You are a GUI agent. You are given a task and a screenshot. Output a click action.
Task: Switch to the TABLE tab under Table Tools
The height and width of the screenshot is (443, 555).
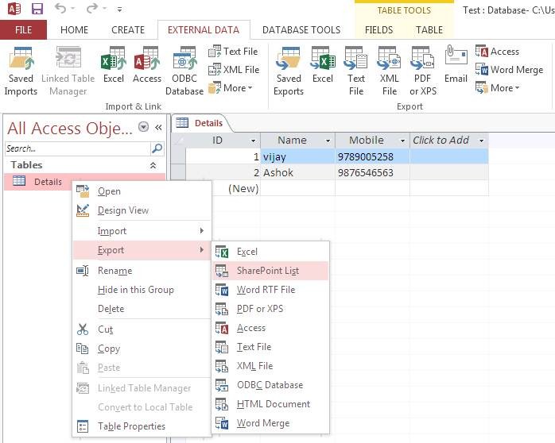click(429, 30)
